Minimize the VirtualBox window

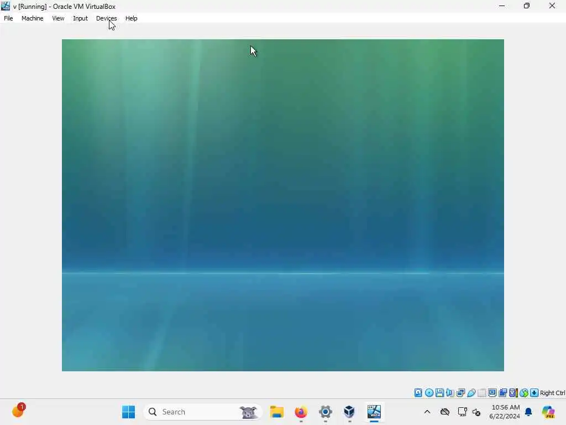click(502, 6)
